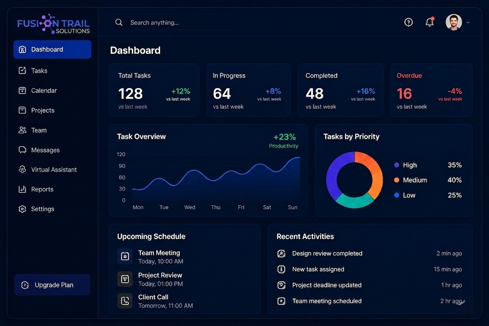Click the Projects sidebar icon
489x326 pixels.
(x=22, y=110)
